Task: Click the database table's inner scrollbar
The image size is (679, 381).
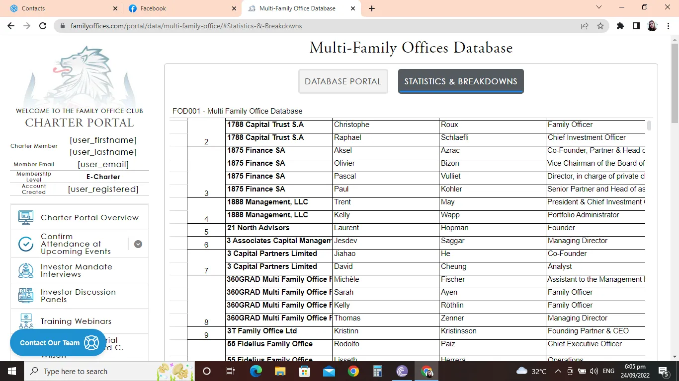Action: coord(649,126)
